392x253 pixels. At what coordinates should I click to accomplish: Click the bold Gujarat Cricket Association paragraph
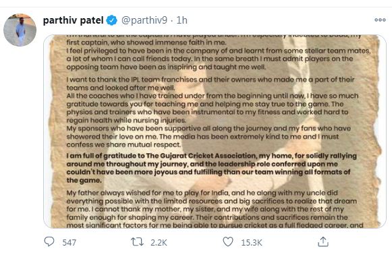click(x=211, y=168)
